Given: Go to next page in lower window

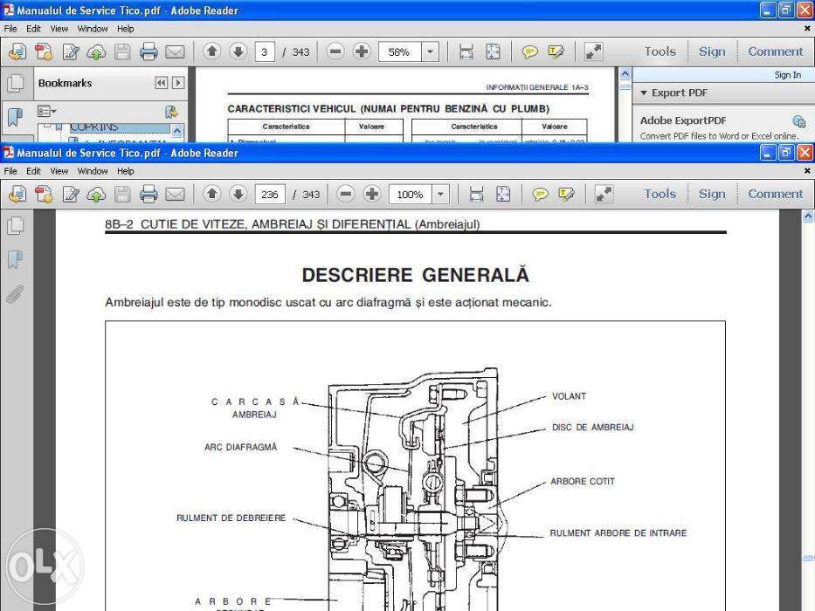Looking at the screenshot, I should click(x=238, y=195).
